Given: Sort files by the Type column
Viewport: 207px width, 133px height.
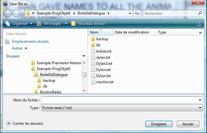Looking at the screenshot, I should (168, 32).
